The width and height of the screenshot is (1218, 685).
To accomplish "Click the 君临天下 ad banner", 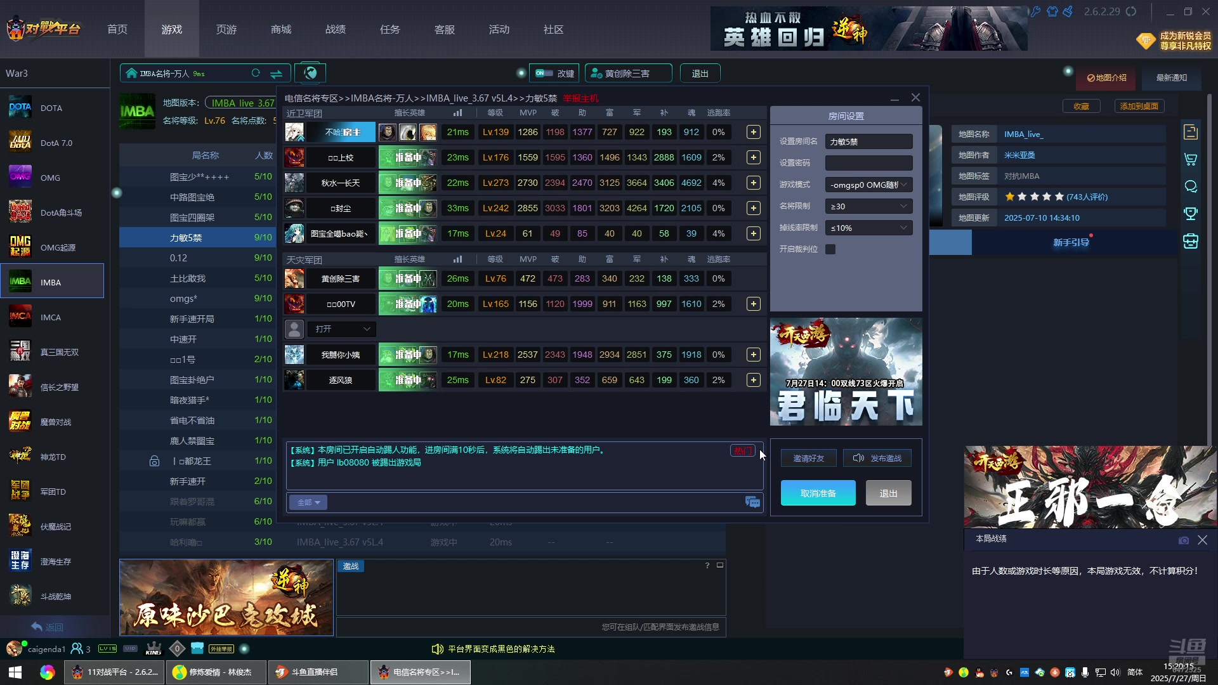I will click(x=846, y=372).
